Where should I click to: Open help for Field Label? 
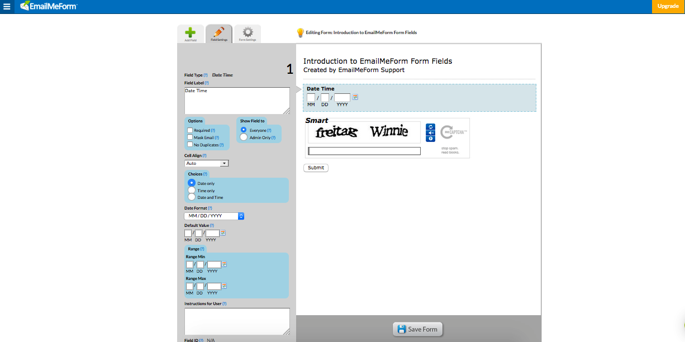[x=206, y=83]
